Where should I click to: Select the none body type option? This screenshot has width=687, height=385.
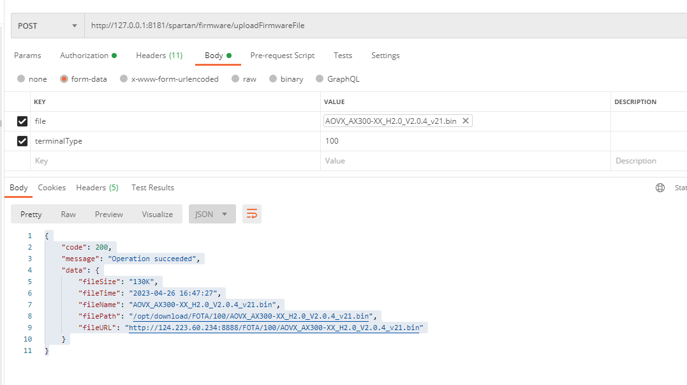(22, 79)
